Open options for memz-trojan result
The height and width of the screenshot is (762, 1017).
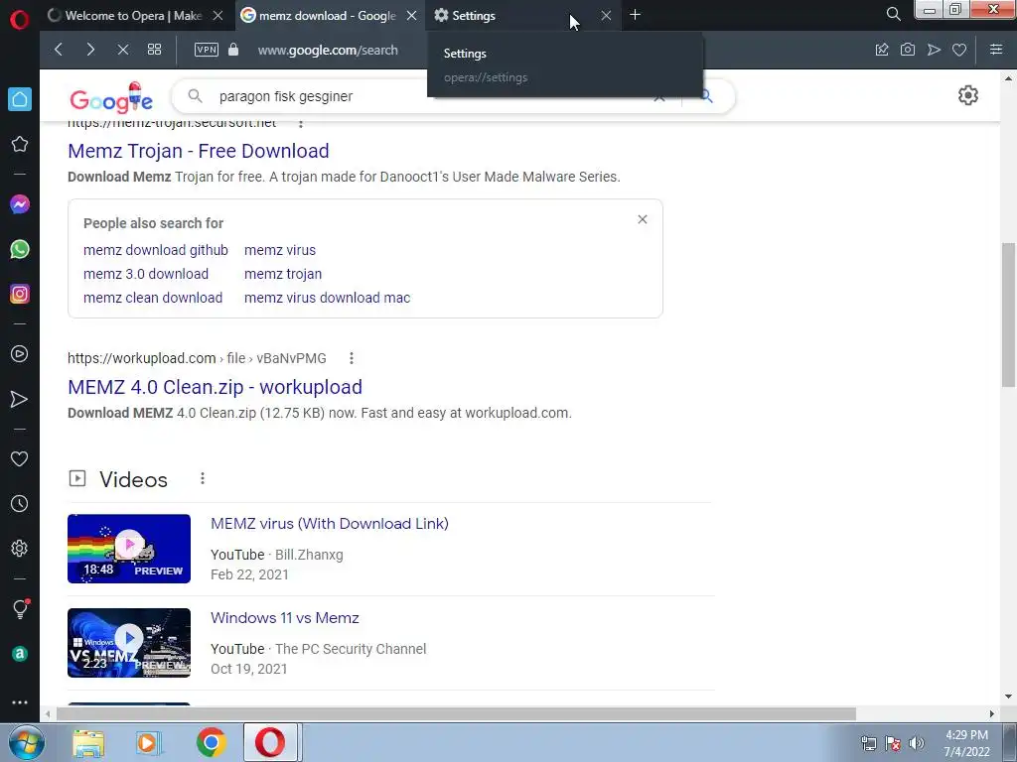(300, 123)
